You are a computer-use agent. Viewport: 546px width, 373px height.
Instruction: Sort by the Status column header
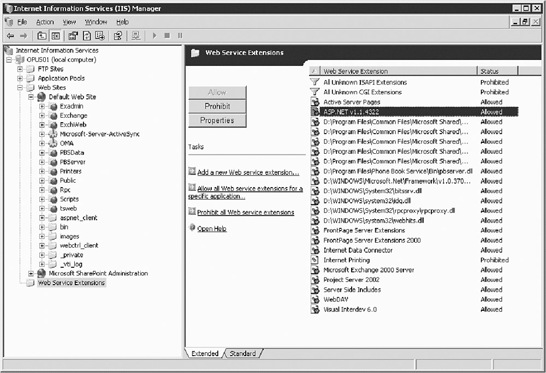[496, 71]
